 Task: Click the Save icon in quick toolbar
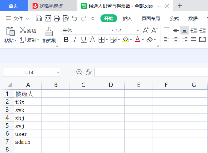coord(39,18)
